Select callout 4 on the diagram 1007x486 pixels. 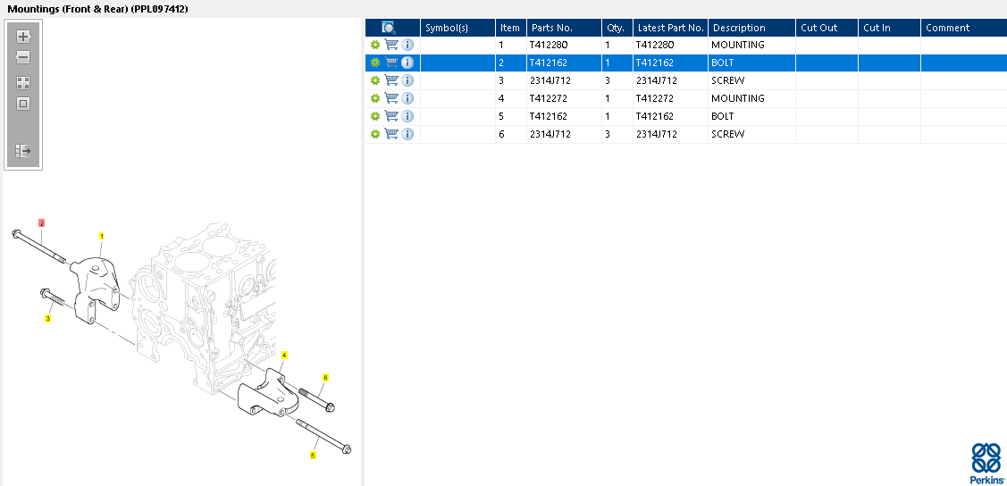click(284, 355)
